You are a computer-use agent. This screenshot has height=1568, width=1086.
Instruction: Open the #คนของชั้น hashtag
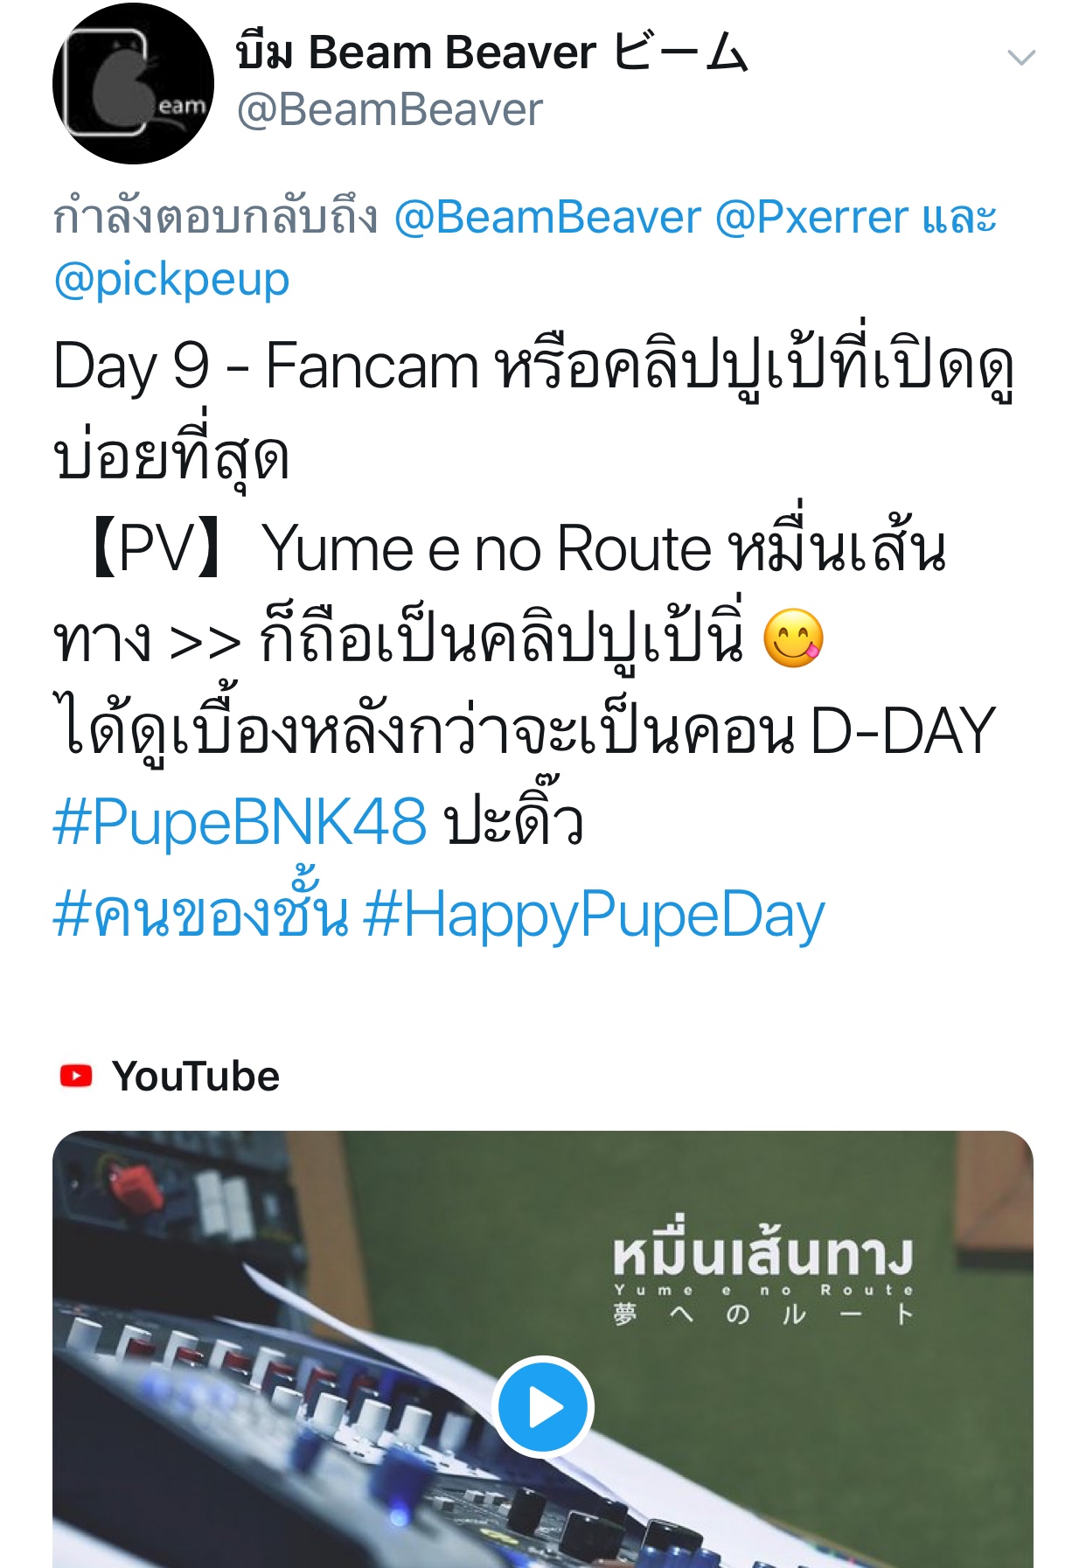pos(201,913)
